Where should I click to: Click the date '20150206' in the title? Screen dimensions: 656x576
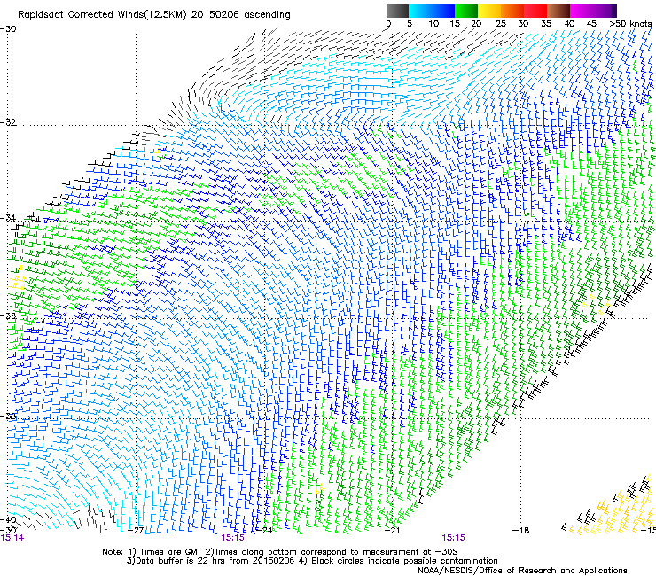pyautogui.click(x=215, y=15)
